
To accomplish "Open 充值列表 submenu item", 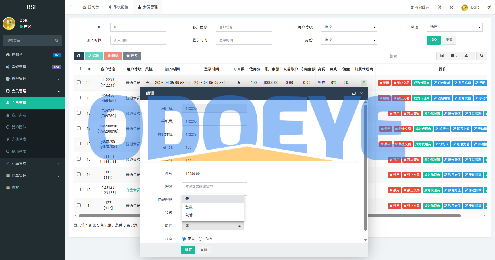I will [x=32, y=139].
